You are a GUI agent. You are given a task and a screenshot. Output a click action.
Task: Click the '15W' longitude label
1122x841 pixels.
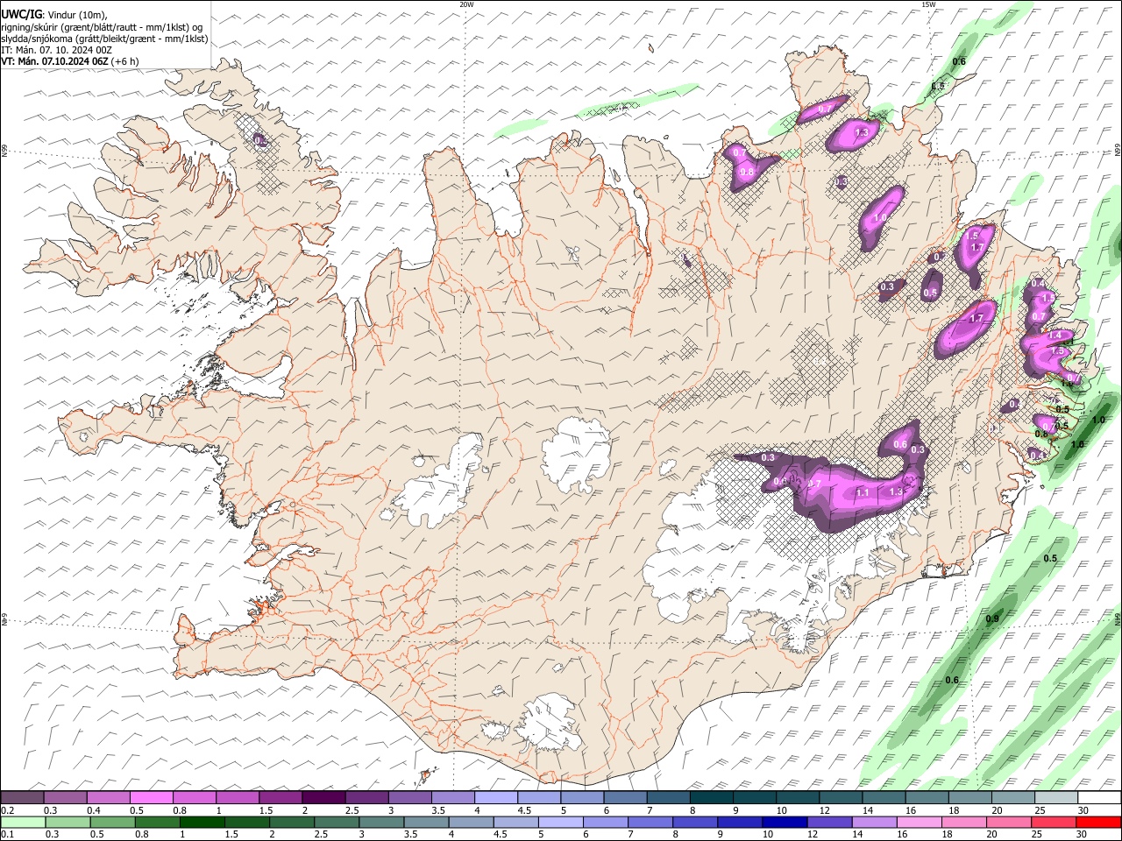coord(928,4)
